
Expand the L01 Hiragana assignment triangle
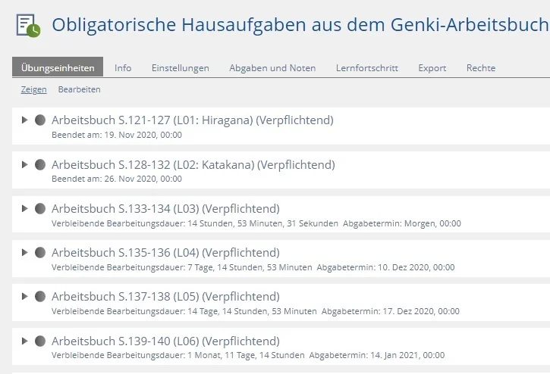pyautogui.click(x=25, y=120)
